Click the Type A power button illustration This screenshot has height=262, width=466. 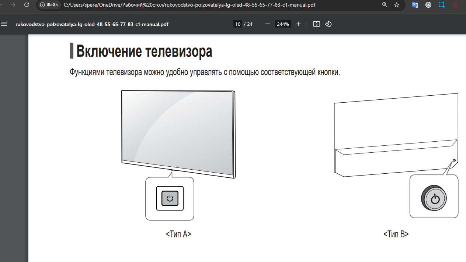(x=170, y=199)
